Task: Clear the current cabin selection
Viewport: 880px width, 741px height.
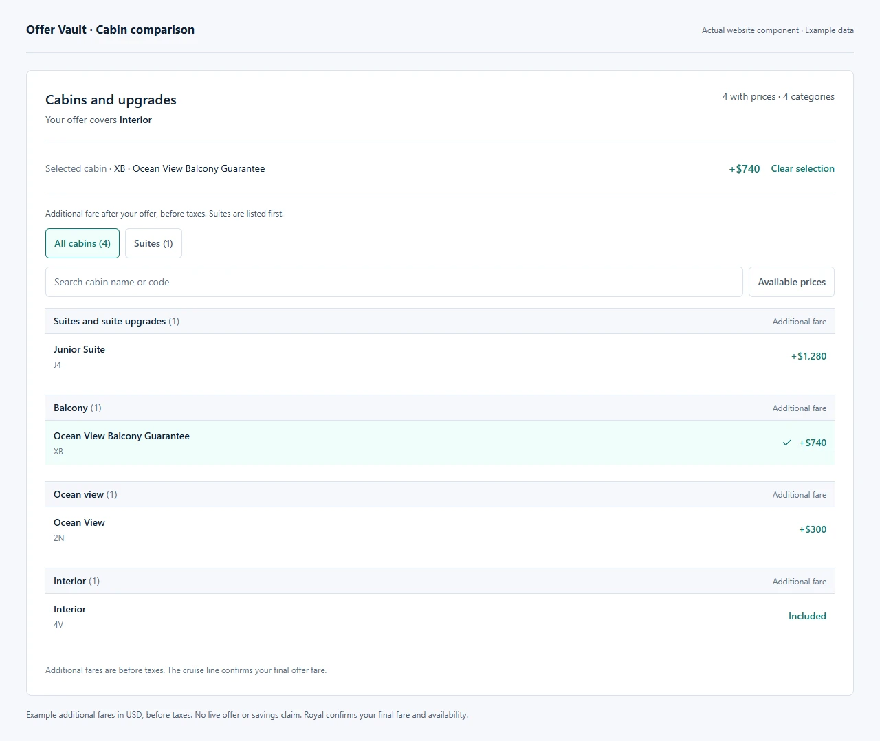Action: pyautogui.click(x=802, y=168)
